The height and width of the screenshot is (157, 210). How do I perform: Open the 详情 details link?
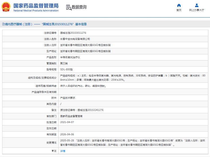(63, 151)
